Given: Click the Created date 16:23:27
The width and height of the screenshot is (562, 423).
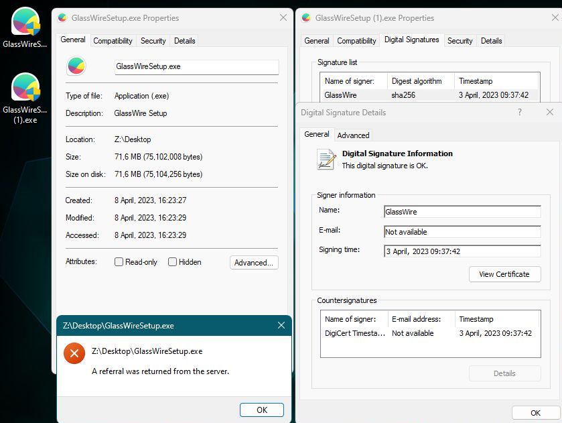Looking at the screenshot, I should (x=151, y=200).
